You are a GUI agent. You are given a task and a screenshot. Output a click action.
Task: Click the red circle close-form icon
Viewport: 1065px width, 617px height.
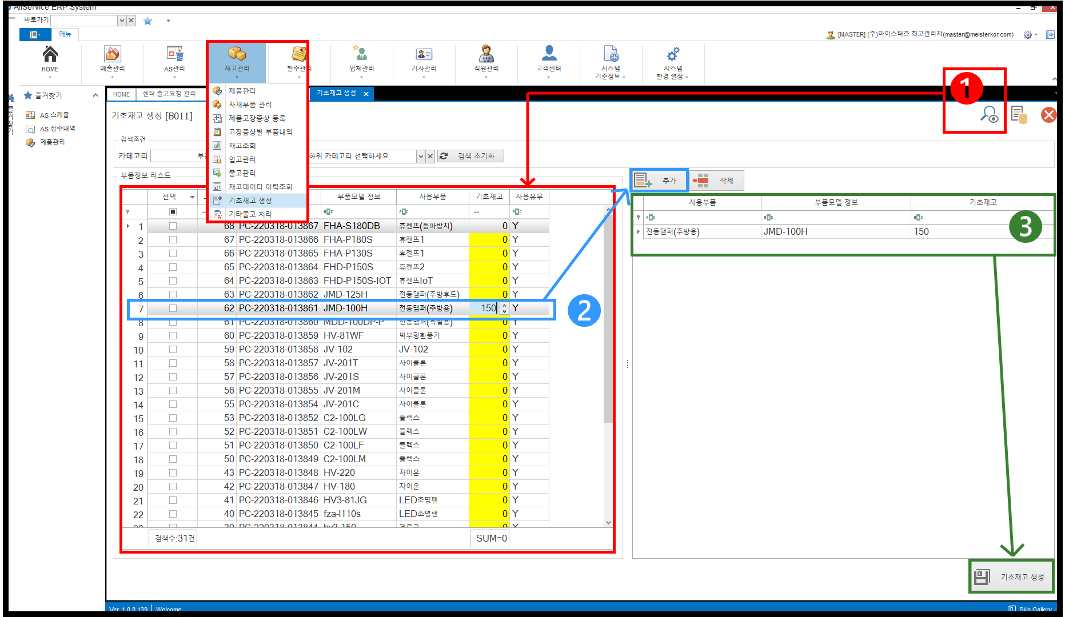pos(1048,115)
